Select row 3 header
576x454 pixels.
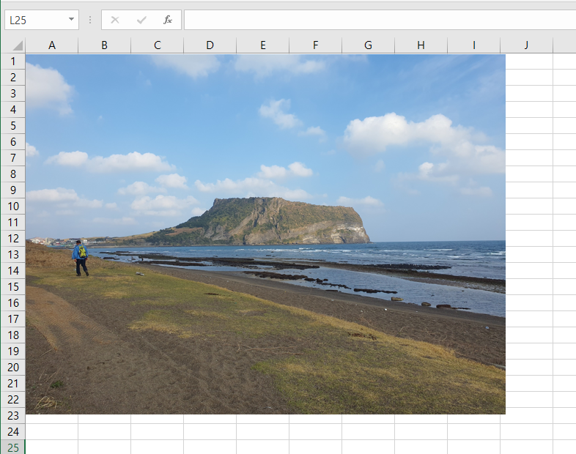tap(13, 94)
